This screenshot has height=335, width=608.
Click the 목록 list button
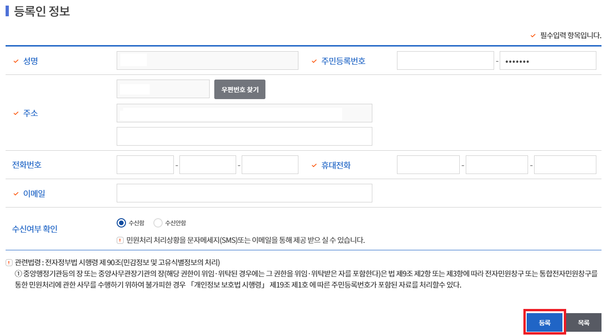click(583, 322)
